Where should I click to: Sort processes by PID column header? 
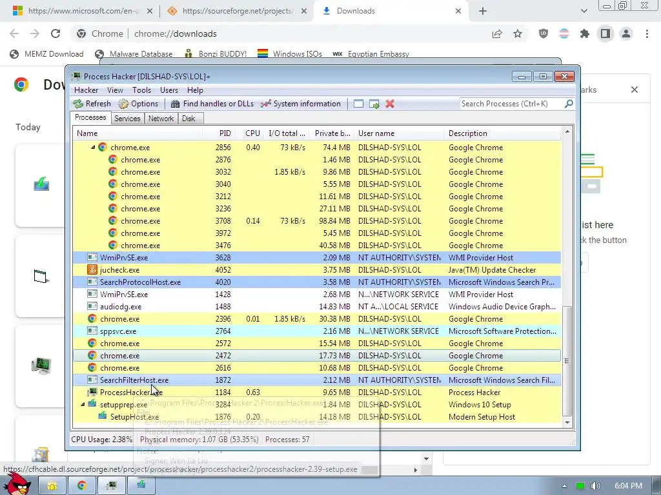click(218, 133)
